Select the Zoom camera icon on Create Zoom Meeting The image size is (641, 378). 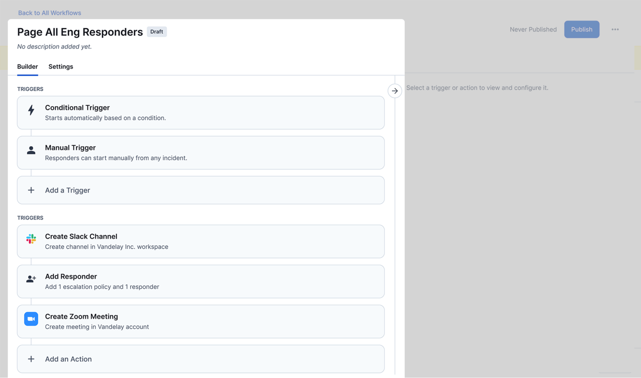coord(31,319)
